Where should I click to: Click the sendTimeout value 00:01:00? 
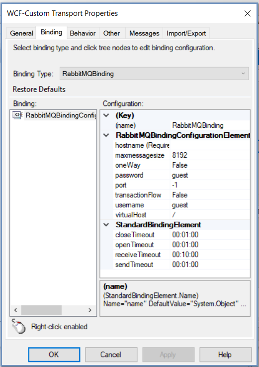click(210, 265)
